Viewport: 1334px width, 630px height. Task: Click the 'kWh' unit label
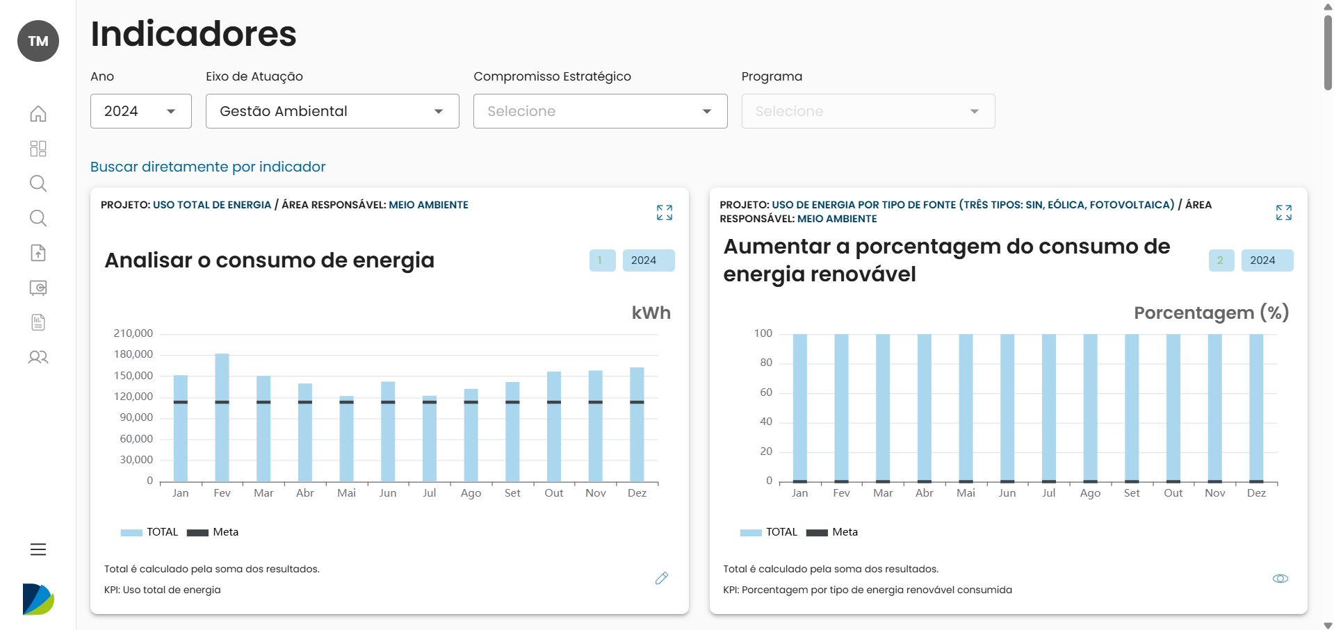[x=651, y=313]
